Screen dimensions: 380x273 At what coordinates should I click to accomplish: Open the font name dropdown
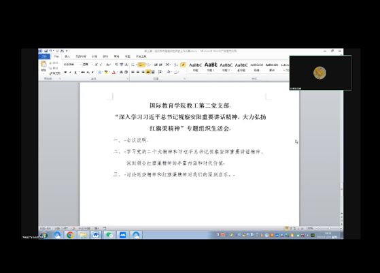point(73,65)
